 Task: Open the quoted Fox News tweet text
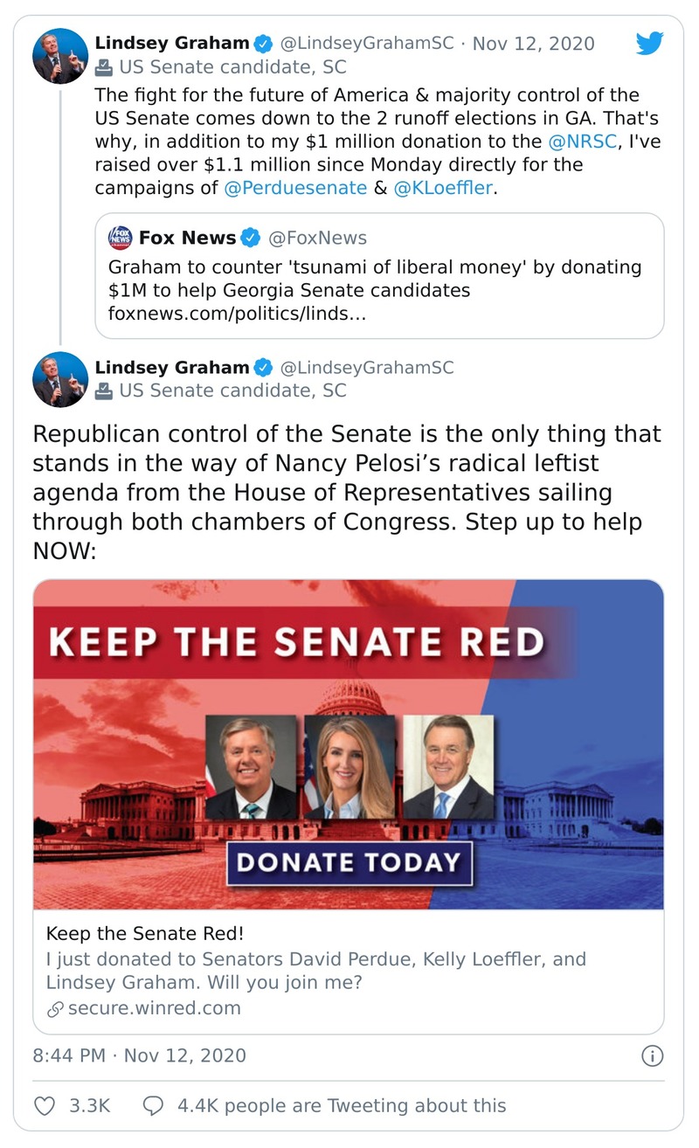coord(376,290)
